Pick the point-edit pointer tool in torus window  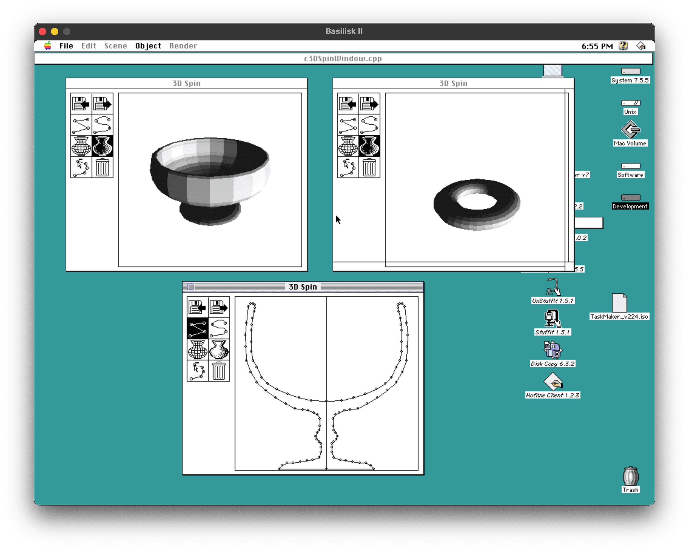point(348,167)
